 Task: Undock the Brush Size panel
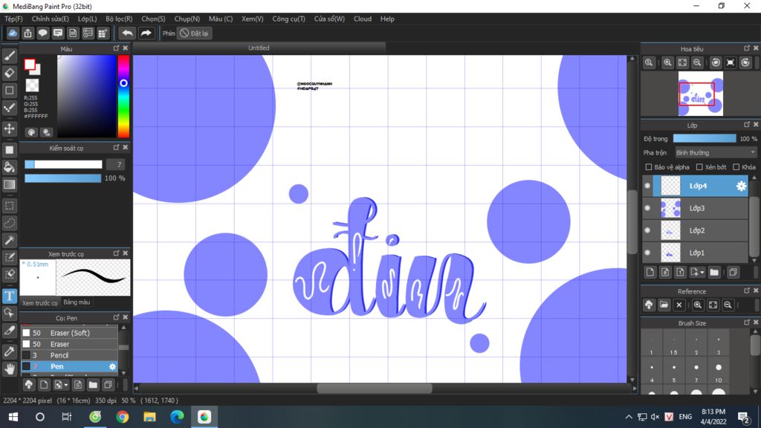point(746,322)
